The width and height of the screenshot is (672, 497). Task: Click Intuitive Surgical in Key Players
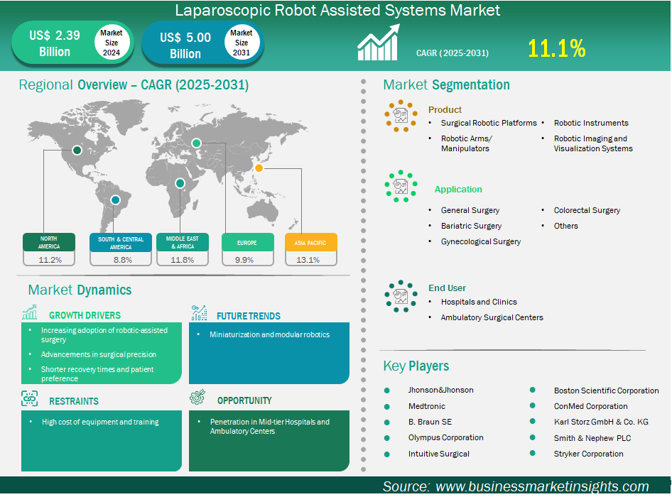pos(438,454)
